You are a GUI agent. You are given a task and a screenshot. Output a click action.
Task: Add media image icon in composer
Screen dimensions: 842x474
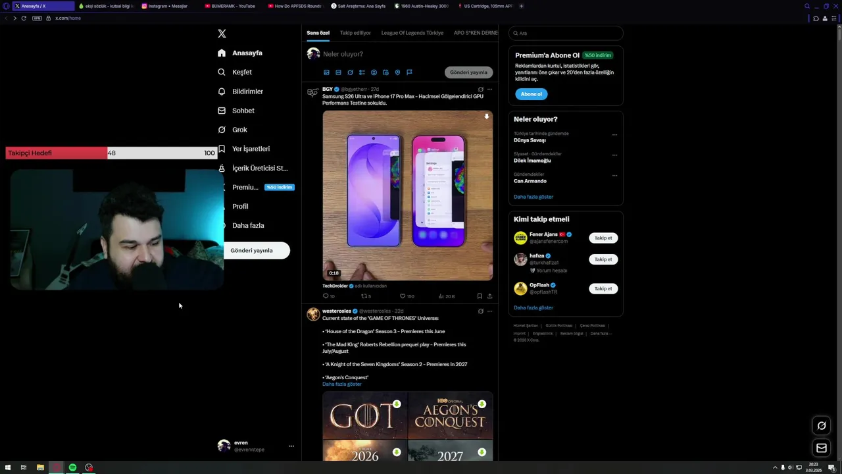coord(326,72)
